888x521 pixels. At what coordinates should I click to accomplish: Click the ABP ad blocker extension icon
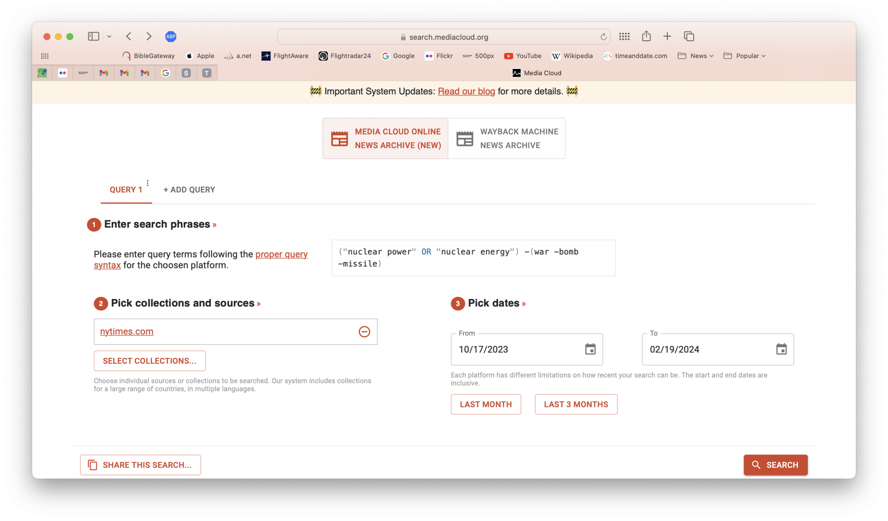(x=171, y=36)
